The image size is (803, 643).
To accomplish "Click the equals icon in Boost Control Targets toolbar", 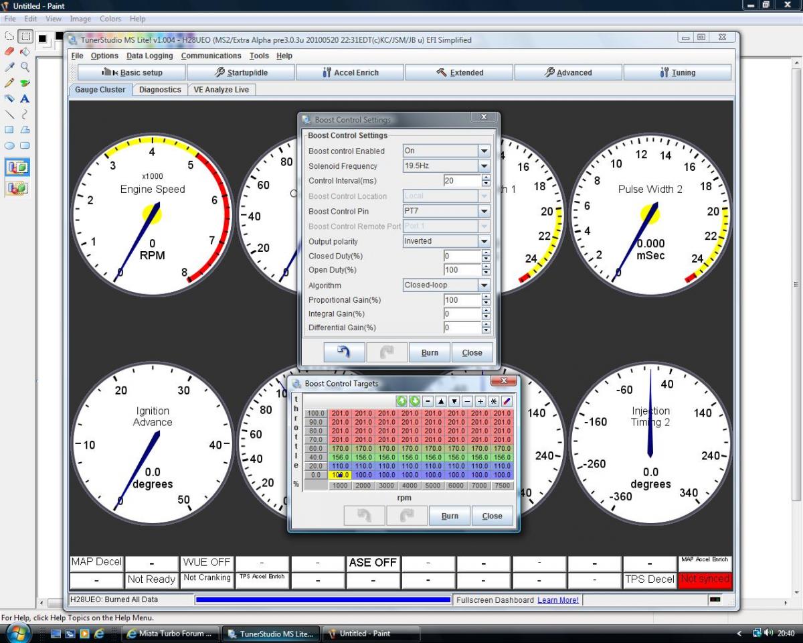I will (x=428, y=401).
